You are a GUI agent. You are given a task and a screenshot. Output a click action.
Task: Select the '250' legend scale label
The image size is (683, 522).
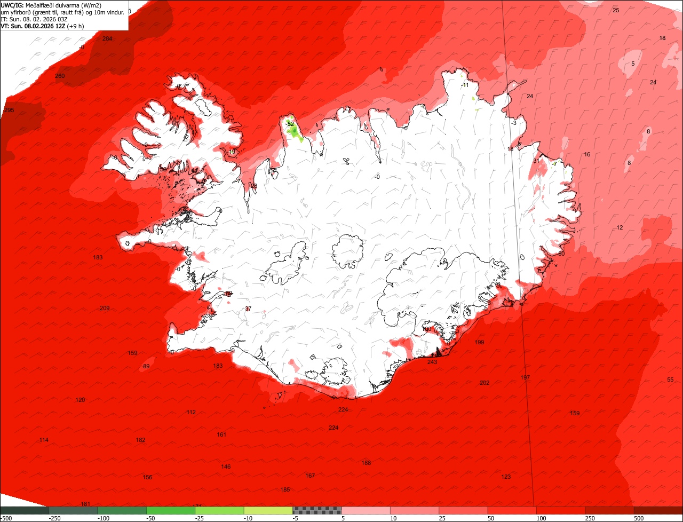click(590, 518)
